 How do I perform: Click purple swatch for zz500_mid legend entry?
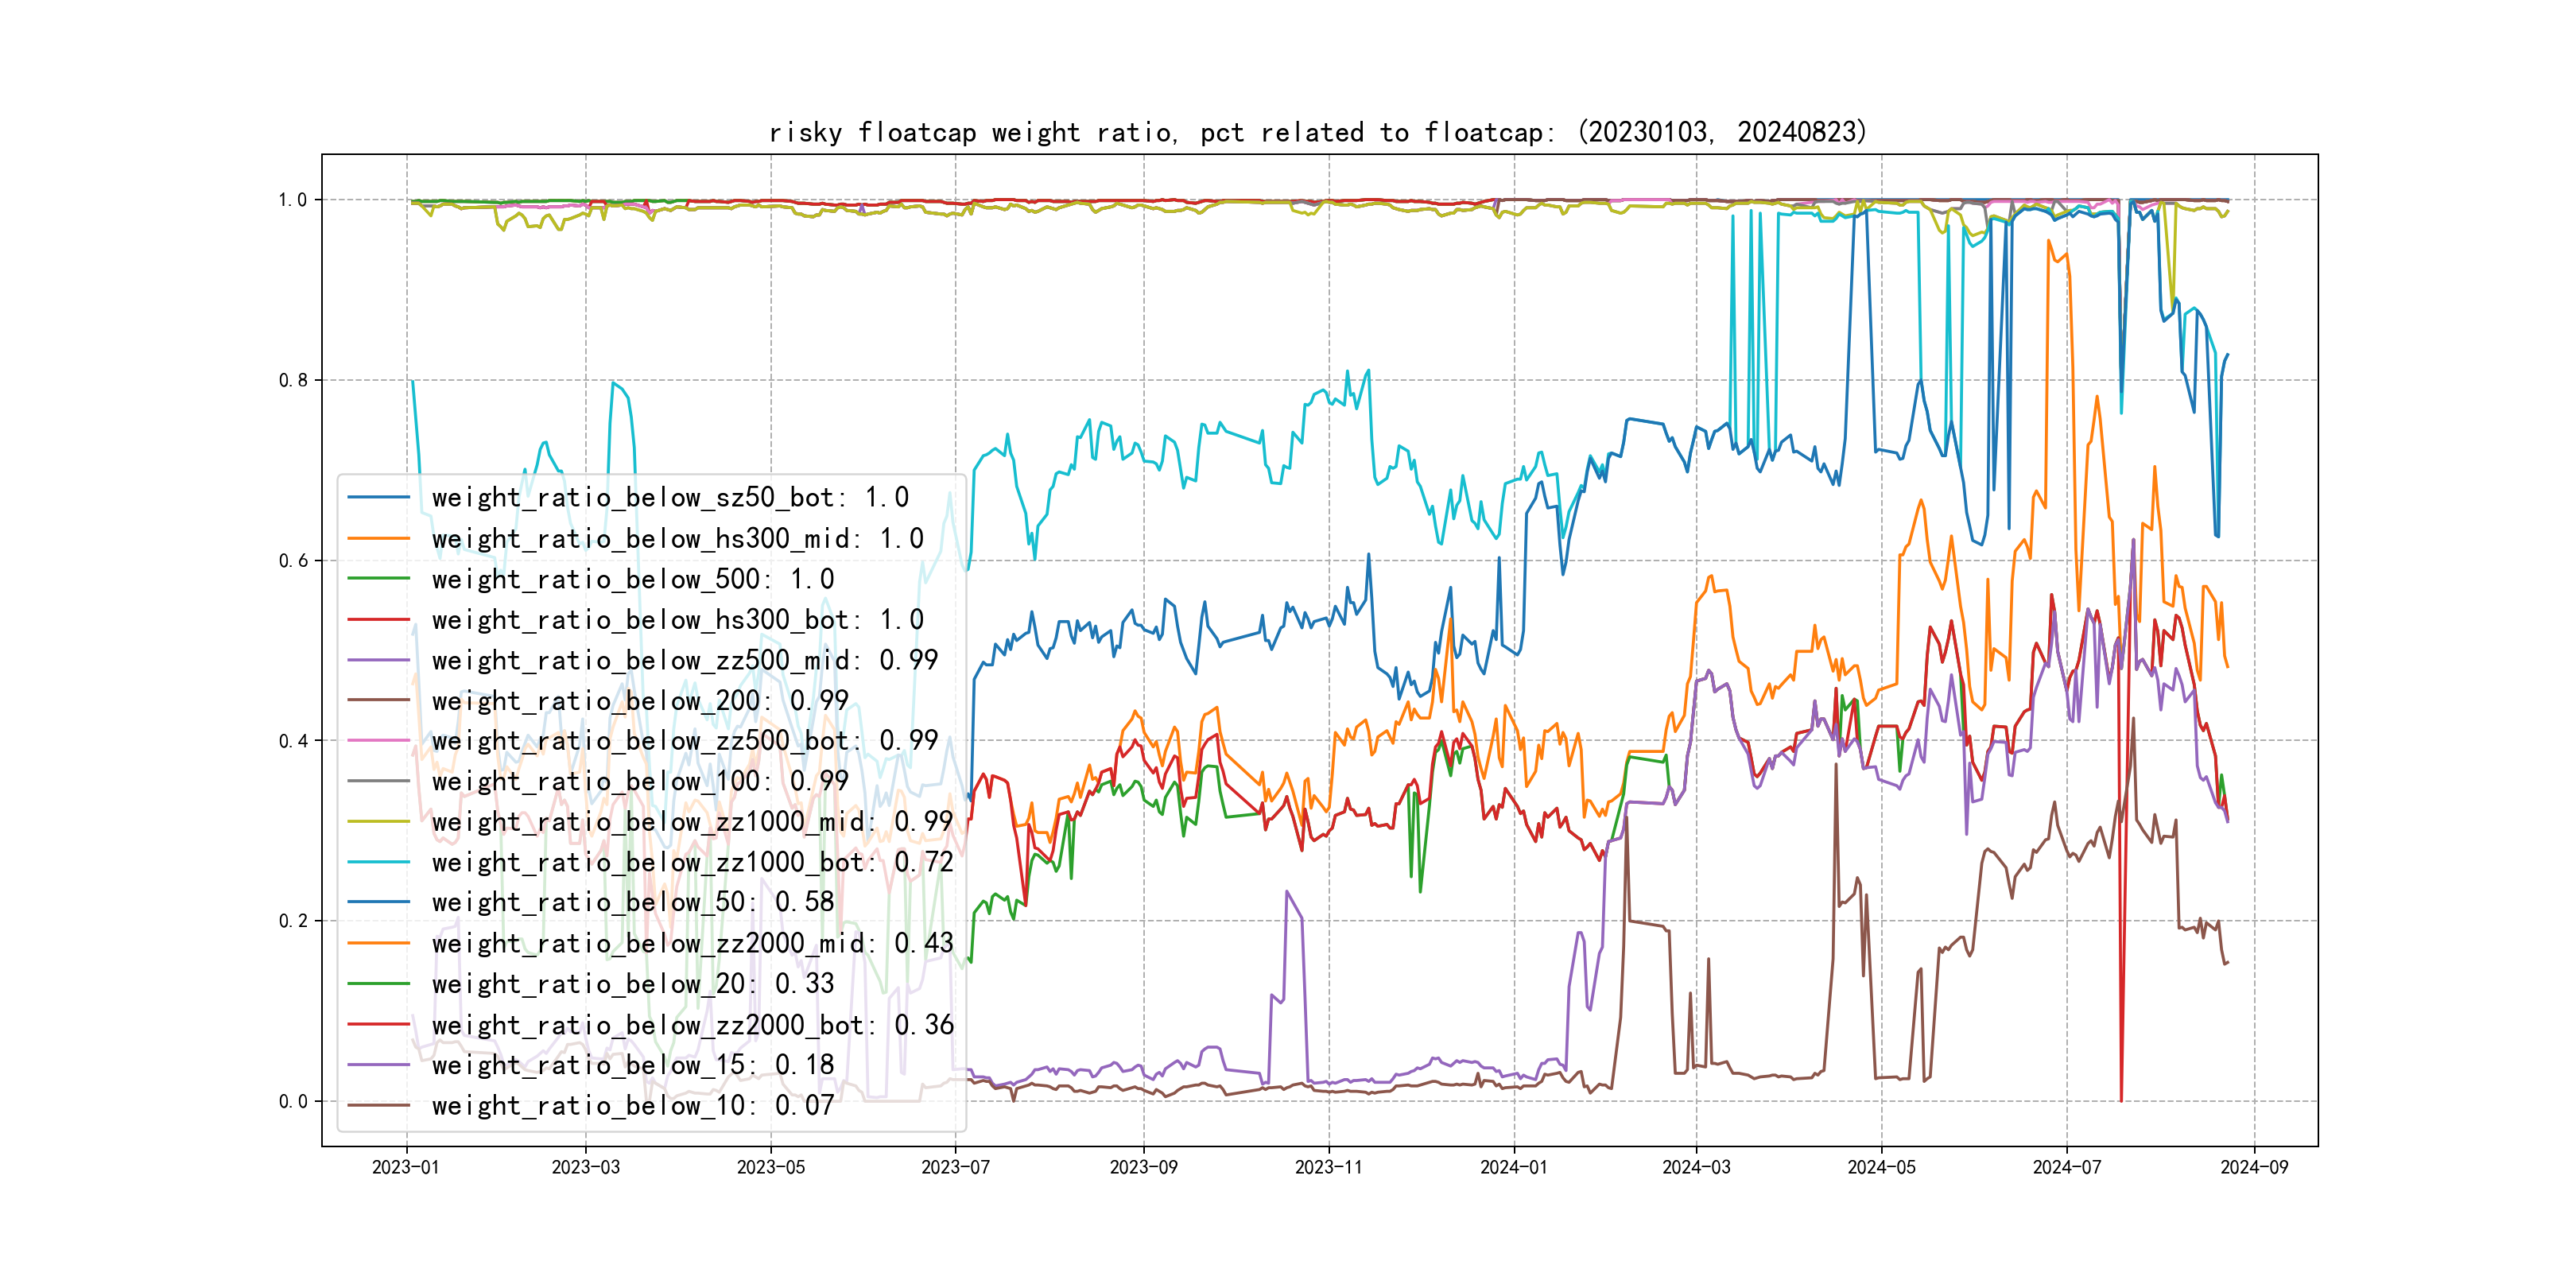coord(378,660)
